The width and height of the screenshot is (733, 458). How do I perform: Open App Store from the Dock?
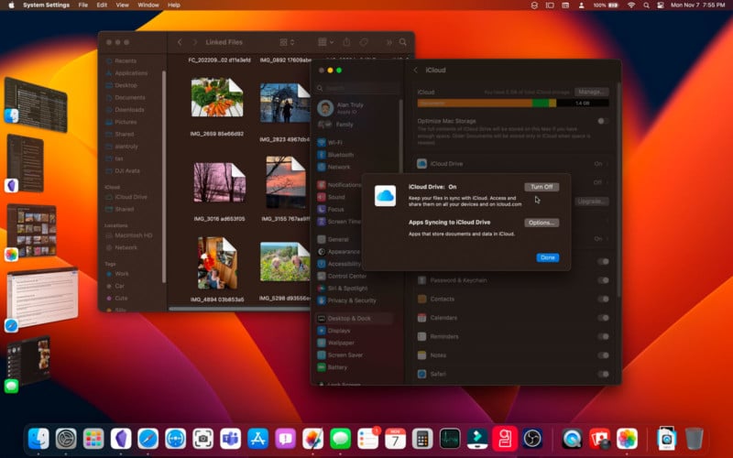tap(258, 439)
